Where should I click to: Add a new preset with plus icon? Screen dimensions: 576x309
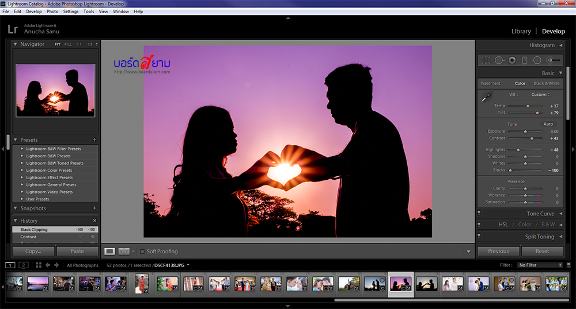[94, 140]
